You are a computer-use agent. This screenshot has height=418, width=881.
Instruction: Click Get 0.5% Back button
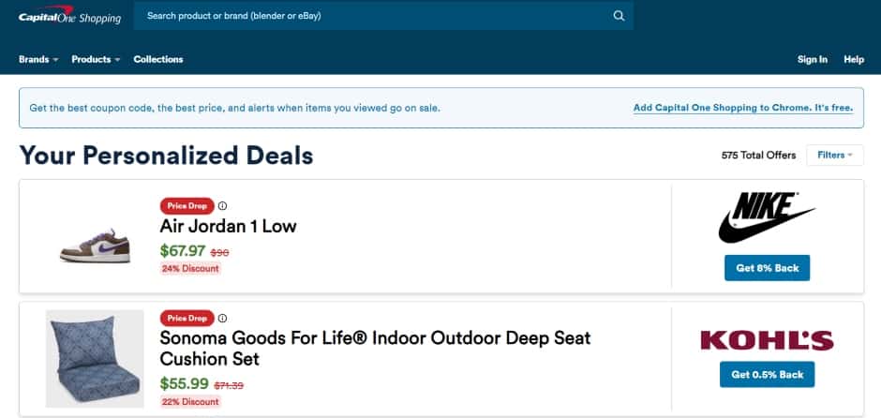click(767, 374)
